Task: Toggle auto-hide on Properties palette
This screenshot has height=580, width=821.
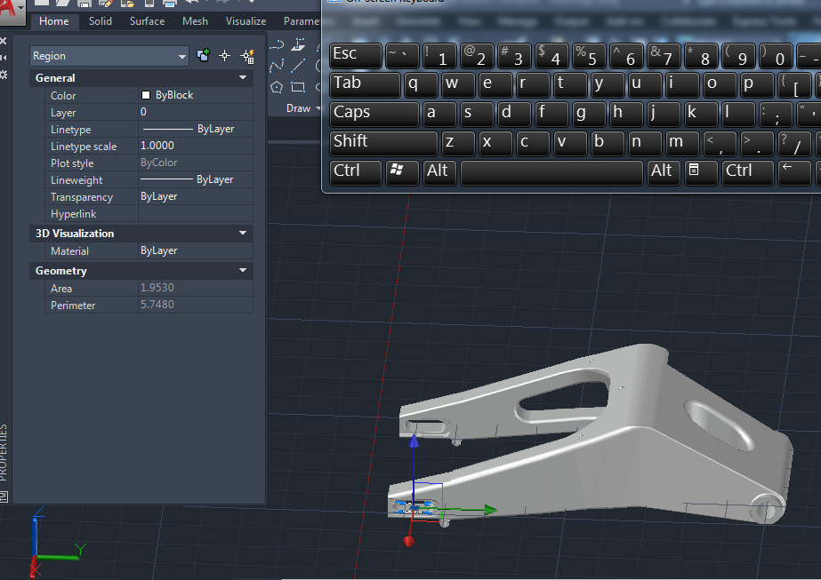Action: click(4, 58)
